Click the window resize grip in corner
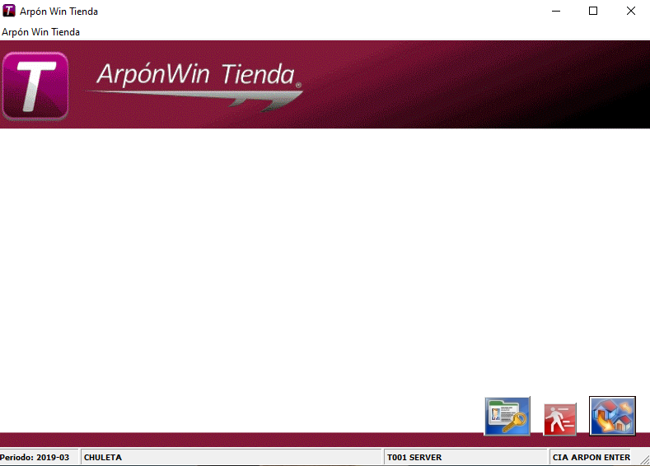650x466 pixels. coord(644,459)
